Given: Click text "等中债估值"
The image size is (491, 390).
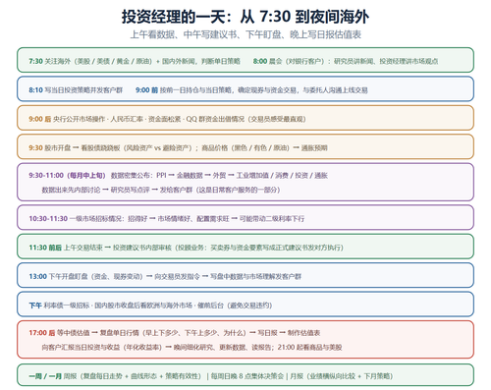Looking at the screenshot, I should point(74,333).
